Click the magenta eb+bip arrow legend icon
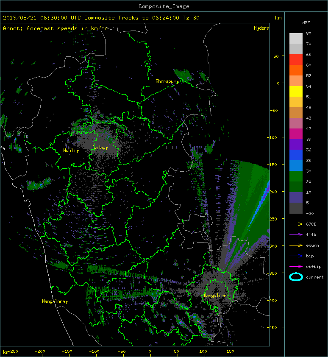This screenshot has width=328, height=357. pos(296,266)
